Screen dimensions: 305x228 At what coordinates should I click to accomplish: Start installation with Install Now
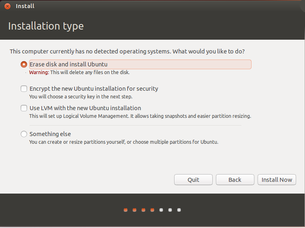(277, 180)
